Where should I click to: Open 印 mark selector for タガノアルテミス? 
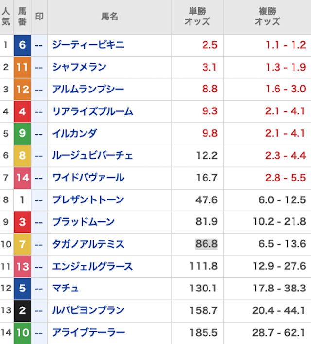click(x=39, y=244)
